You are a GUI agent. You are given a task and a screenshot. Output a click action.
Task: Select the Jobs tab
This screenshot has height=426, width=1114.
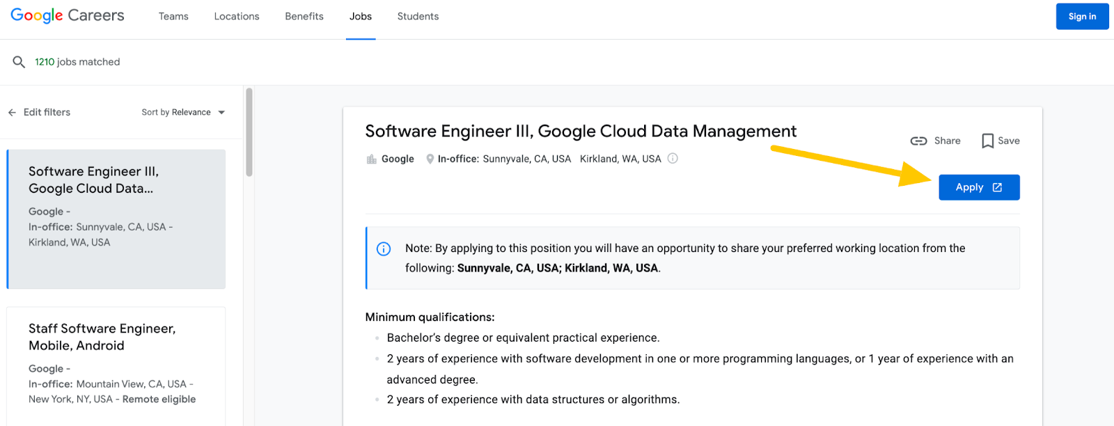coord(361,17)
